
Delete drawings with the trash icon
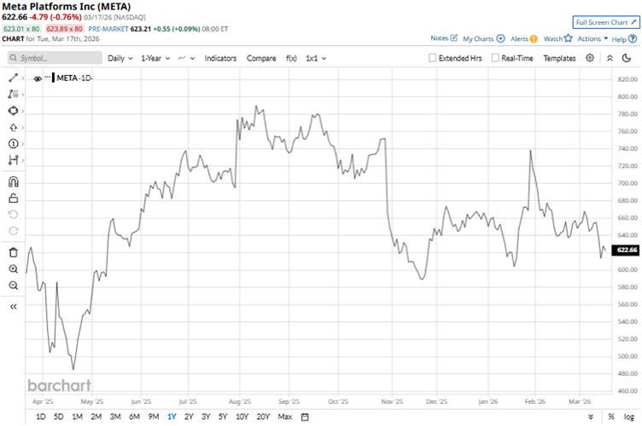(x=13, y=252)
